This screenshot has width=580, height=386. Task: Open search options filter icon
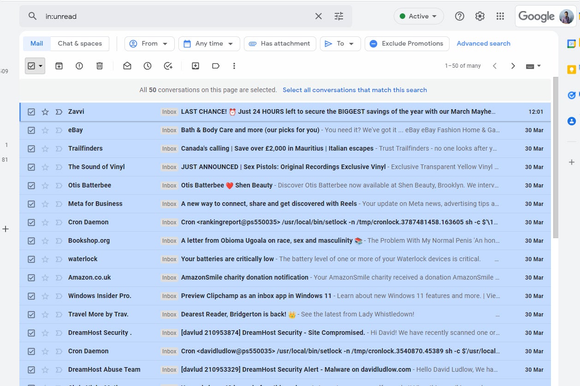[x=339, y=16]
